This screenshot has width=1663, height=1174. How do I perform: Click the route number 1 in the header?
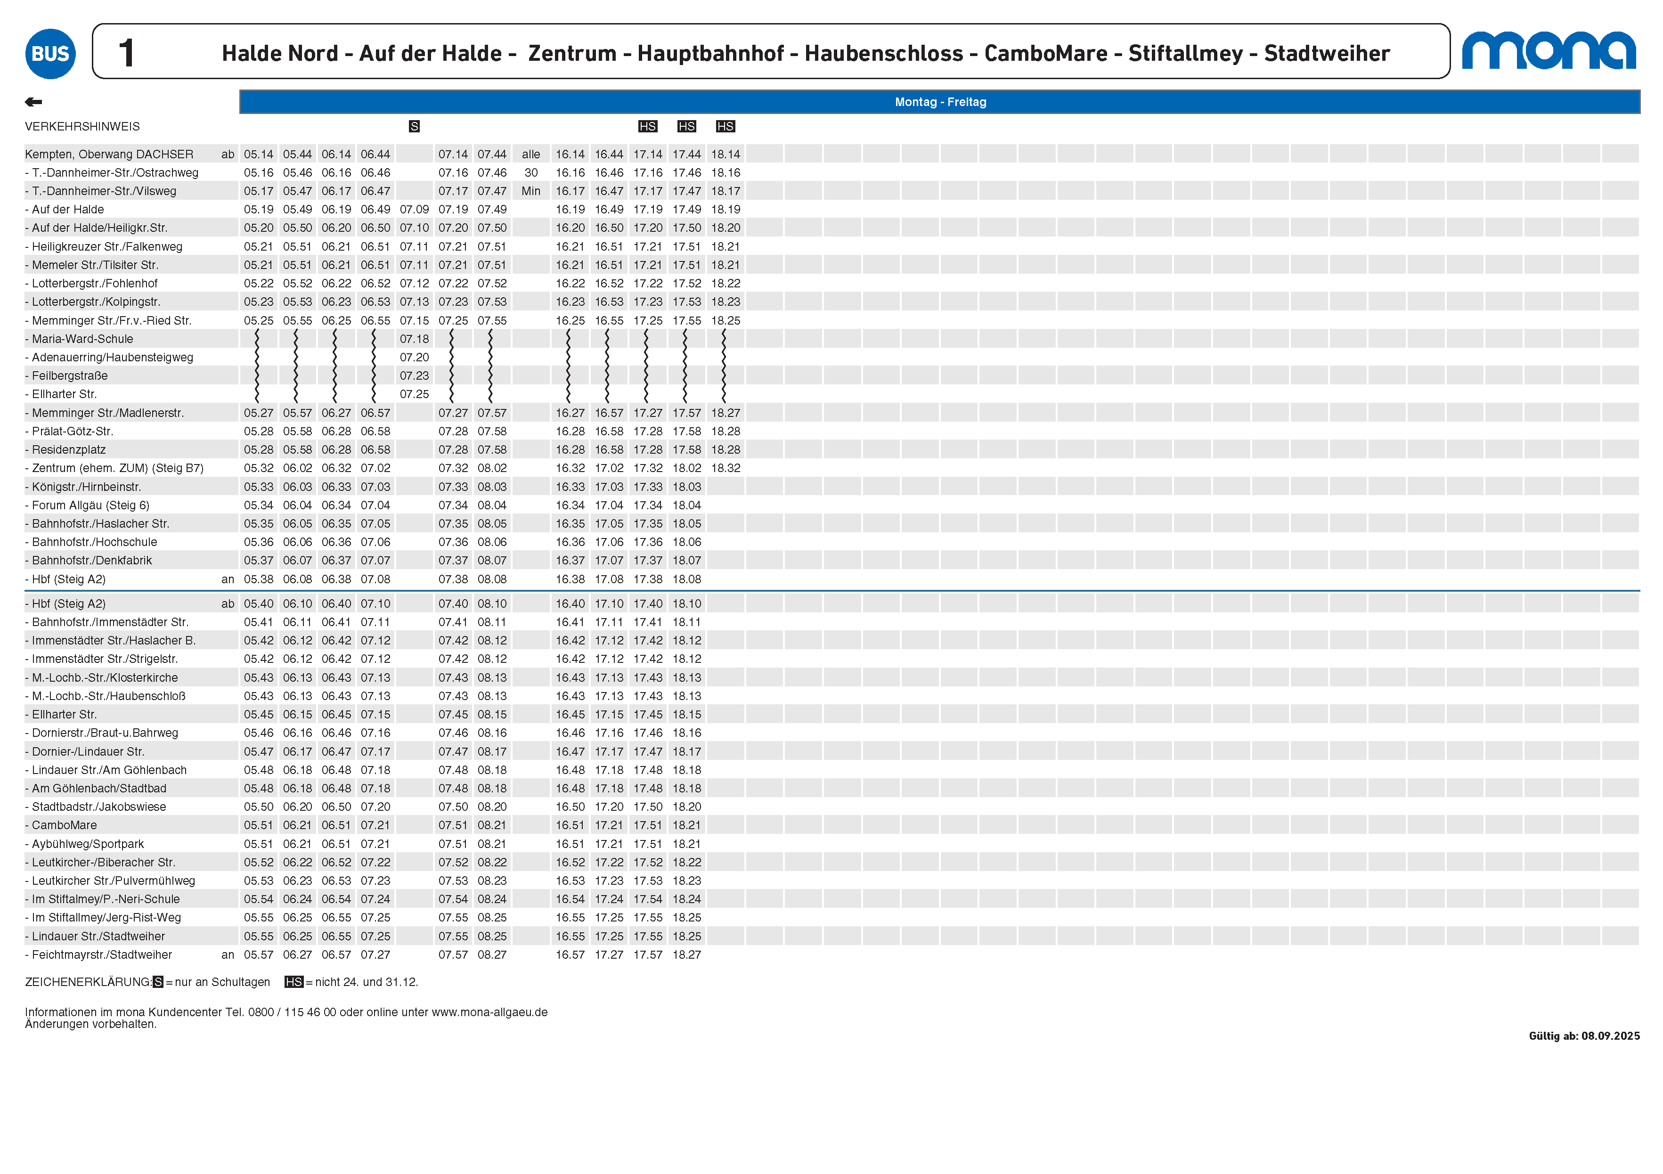coord(127,54)
